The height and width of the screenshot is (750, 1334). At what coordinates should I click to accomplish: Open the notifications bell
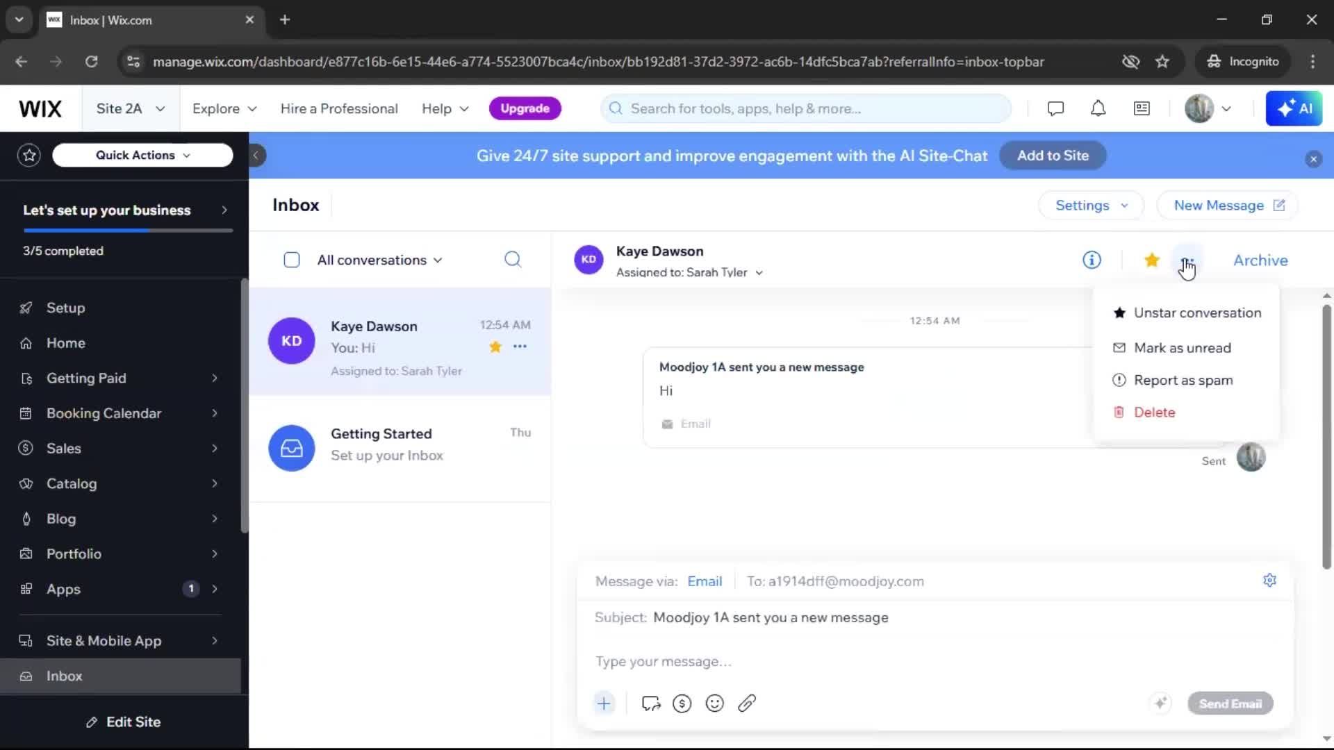pos(1098,109)
